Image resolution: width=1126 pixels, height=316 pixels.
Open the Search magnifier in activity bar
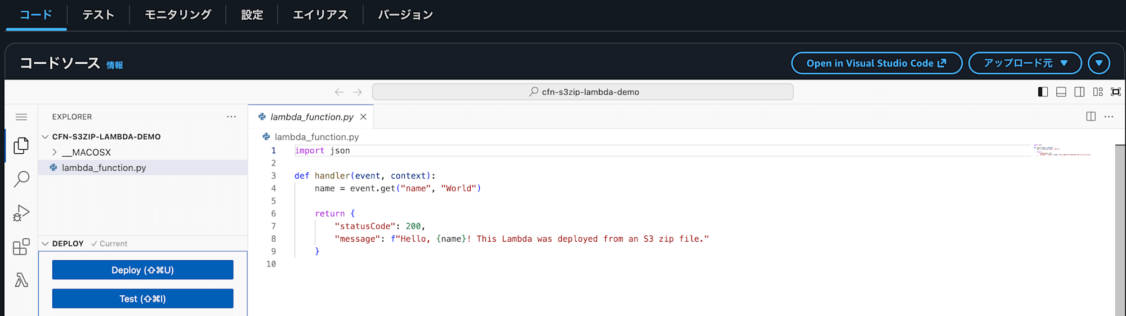(21, 179)
